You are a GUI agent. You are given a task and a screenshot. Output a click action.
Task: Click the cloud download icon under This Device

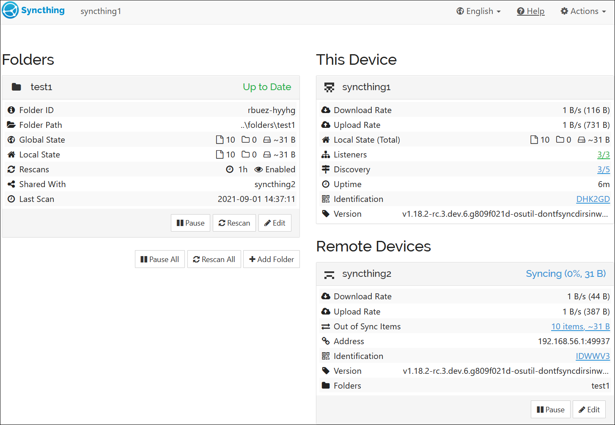point(326,110)
